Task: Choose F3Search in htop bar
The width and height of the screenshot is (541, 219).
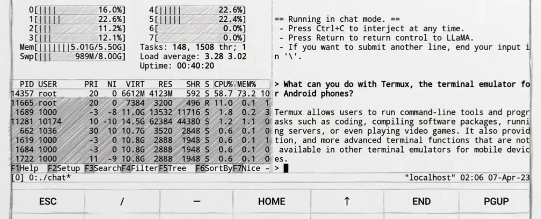Action: (x=103, y=168)
